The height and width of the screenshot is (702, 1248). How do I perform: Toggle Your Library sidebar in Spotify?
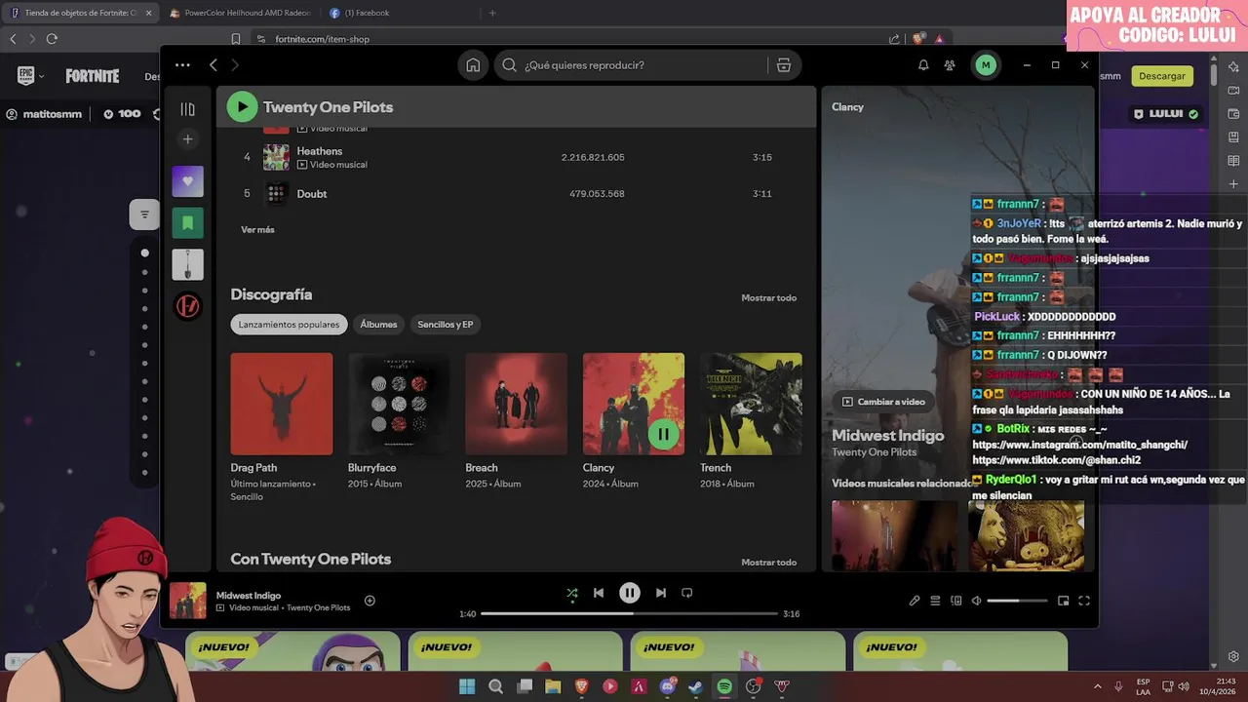pyautogui.click(x=187, y=109)
